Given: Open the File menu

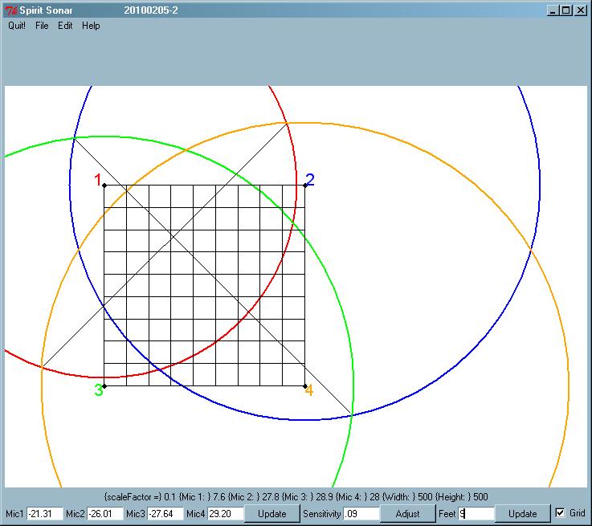Looking at the screenshot, I should tap(42, 26).
